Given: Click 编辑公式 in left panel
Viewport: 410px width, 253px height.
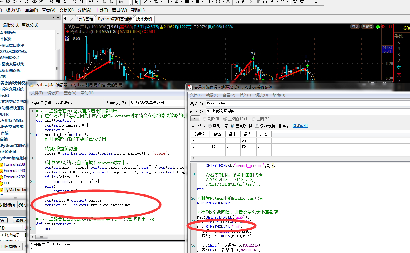Looking at the screenshot, I should 11,25.
